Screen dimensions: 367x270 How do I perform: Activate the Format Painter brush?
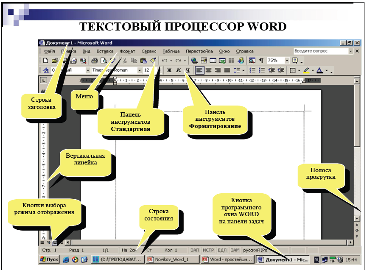[153, 61]
